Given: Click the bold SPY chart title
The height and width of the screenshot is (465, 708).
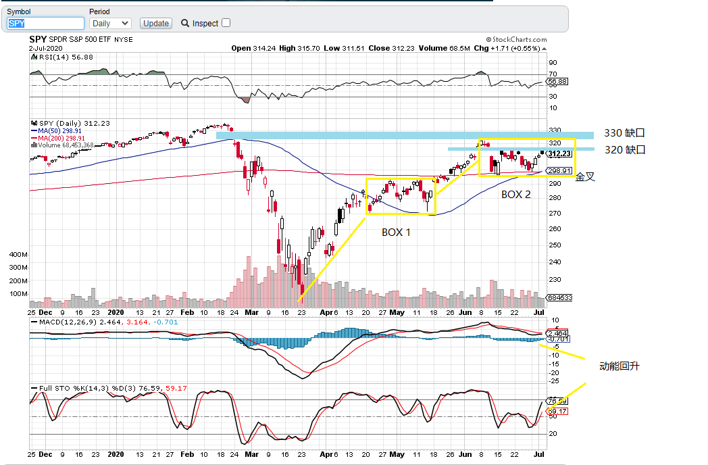Looking at the screenshot, I should pyautogui.click(x=38, y=39).
